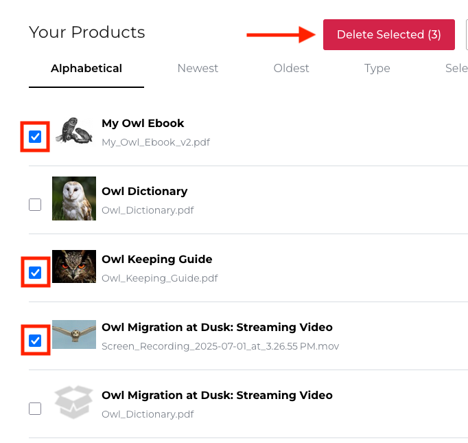Open the My Owl Ebook product title
The width and height of the screenshot is (468, 443).
[143, 124]
